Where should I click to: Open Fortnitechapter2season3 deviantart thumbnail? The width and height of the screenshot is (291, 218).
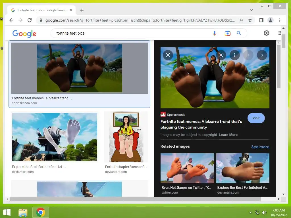click(x=126, y=137)
